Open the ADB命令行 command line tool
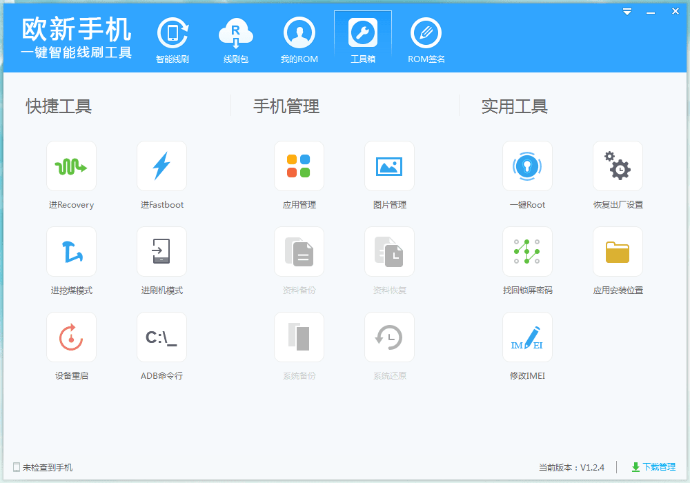This screenshot has height=483, width=690. [x=161, y=337]
